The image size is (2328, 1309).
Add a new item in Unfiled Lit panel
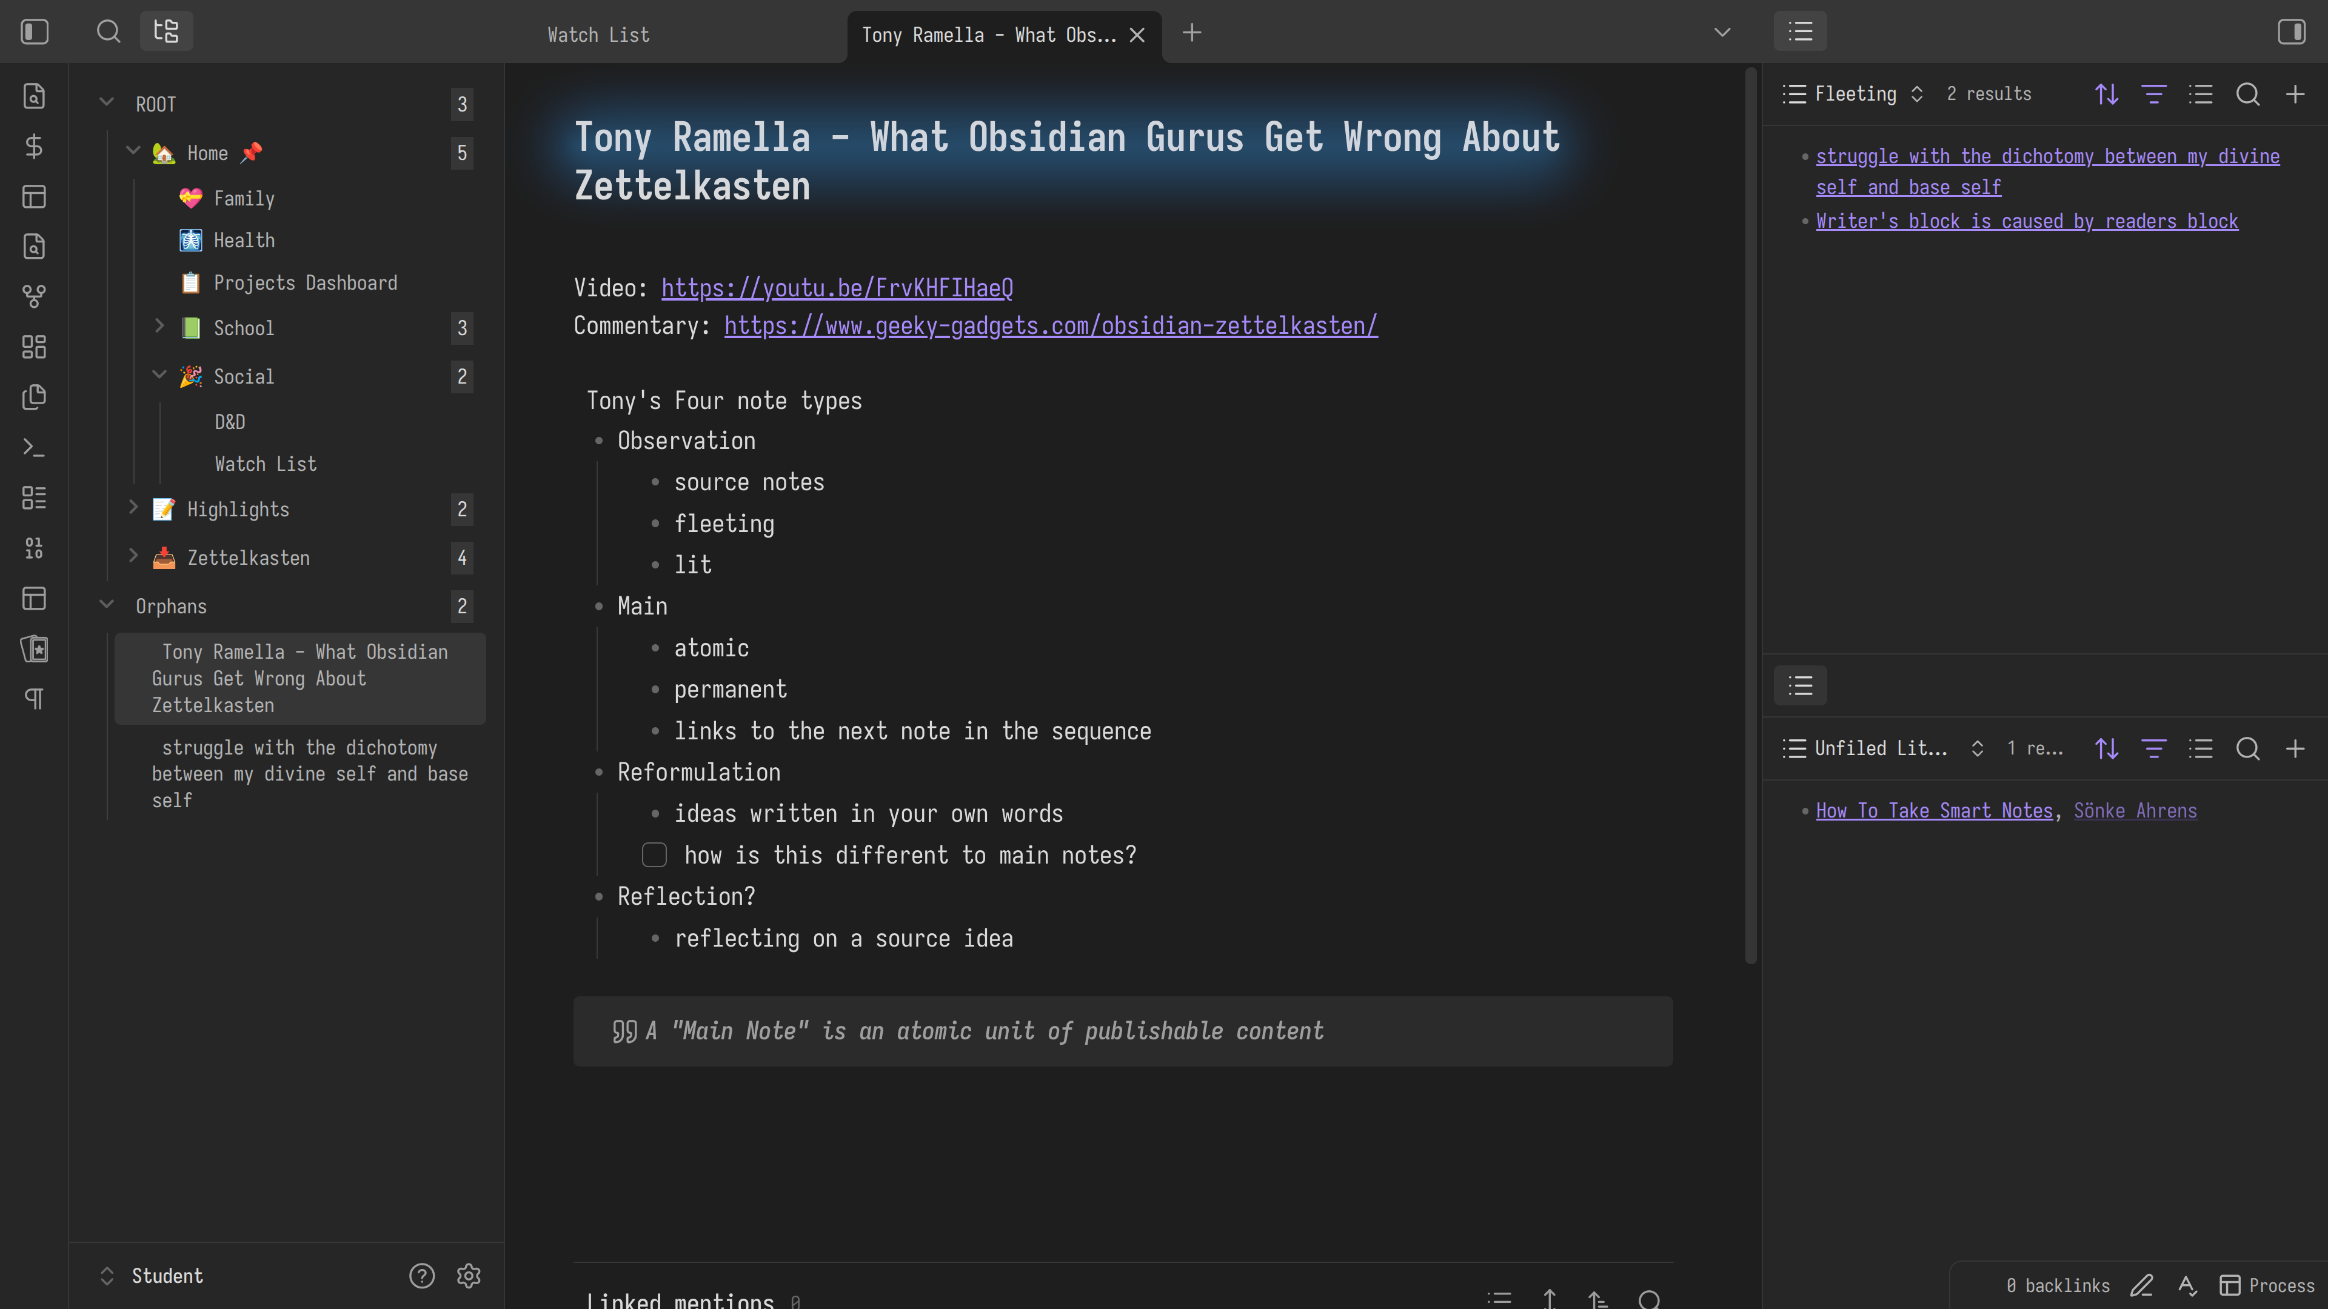(x=2295, y=749)
